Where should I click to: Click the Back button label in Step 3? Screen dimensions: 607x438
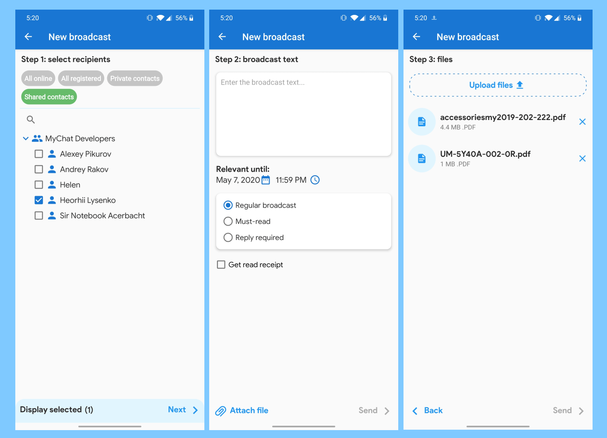(x=433, y=411)
